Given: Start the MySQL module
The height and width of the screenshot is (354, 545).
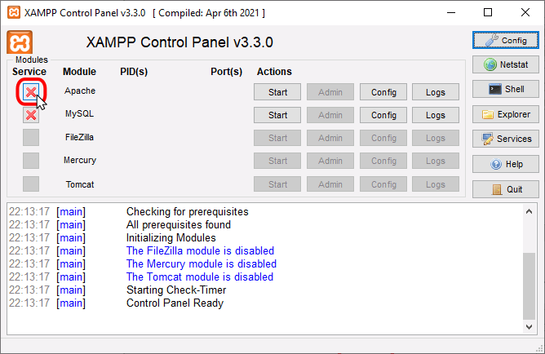Looking at the screenshot, I should coord(277,115).
